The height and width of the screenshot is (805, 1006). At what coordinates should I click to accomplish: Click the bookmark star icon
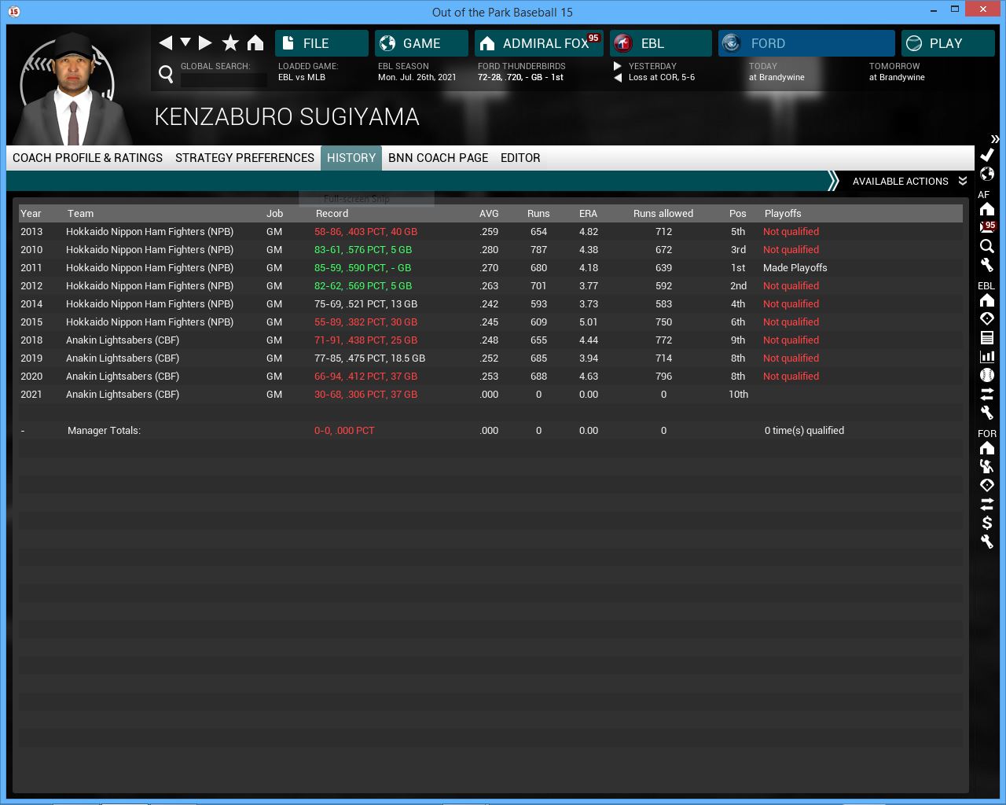230,43
